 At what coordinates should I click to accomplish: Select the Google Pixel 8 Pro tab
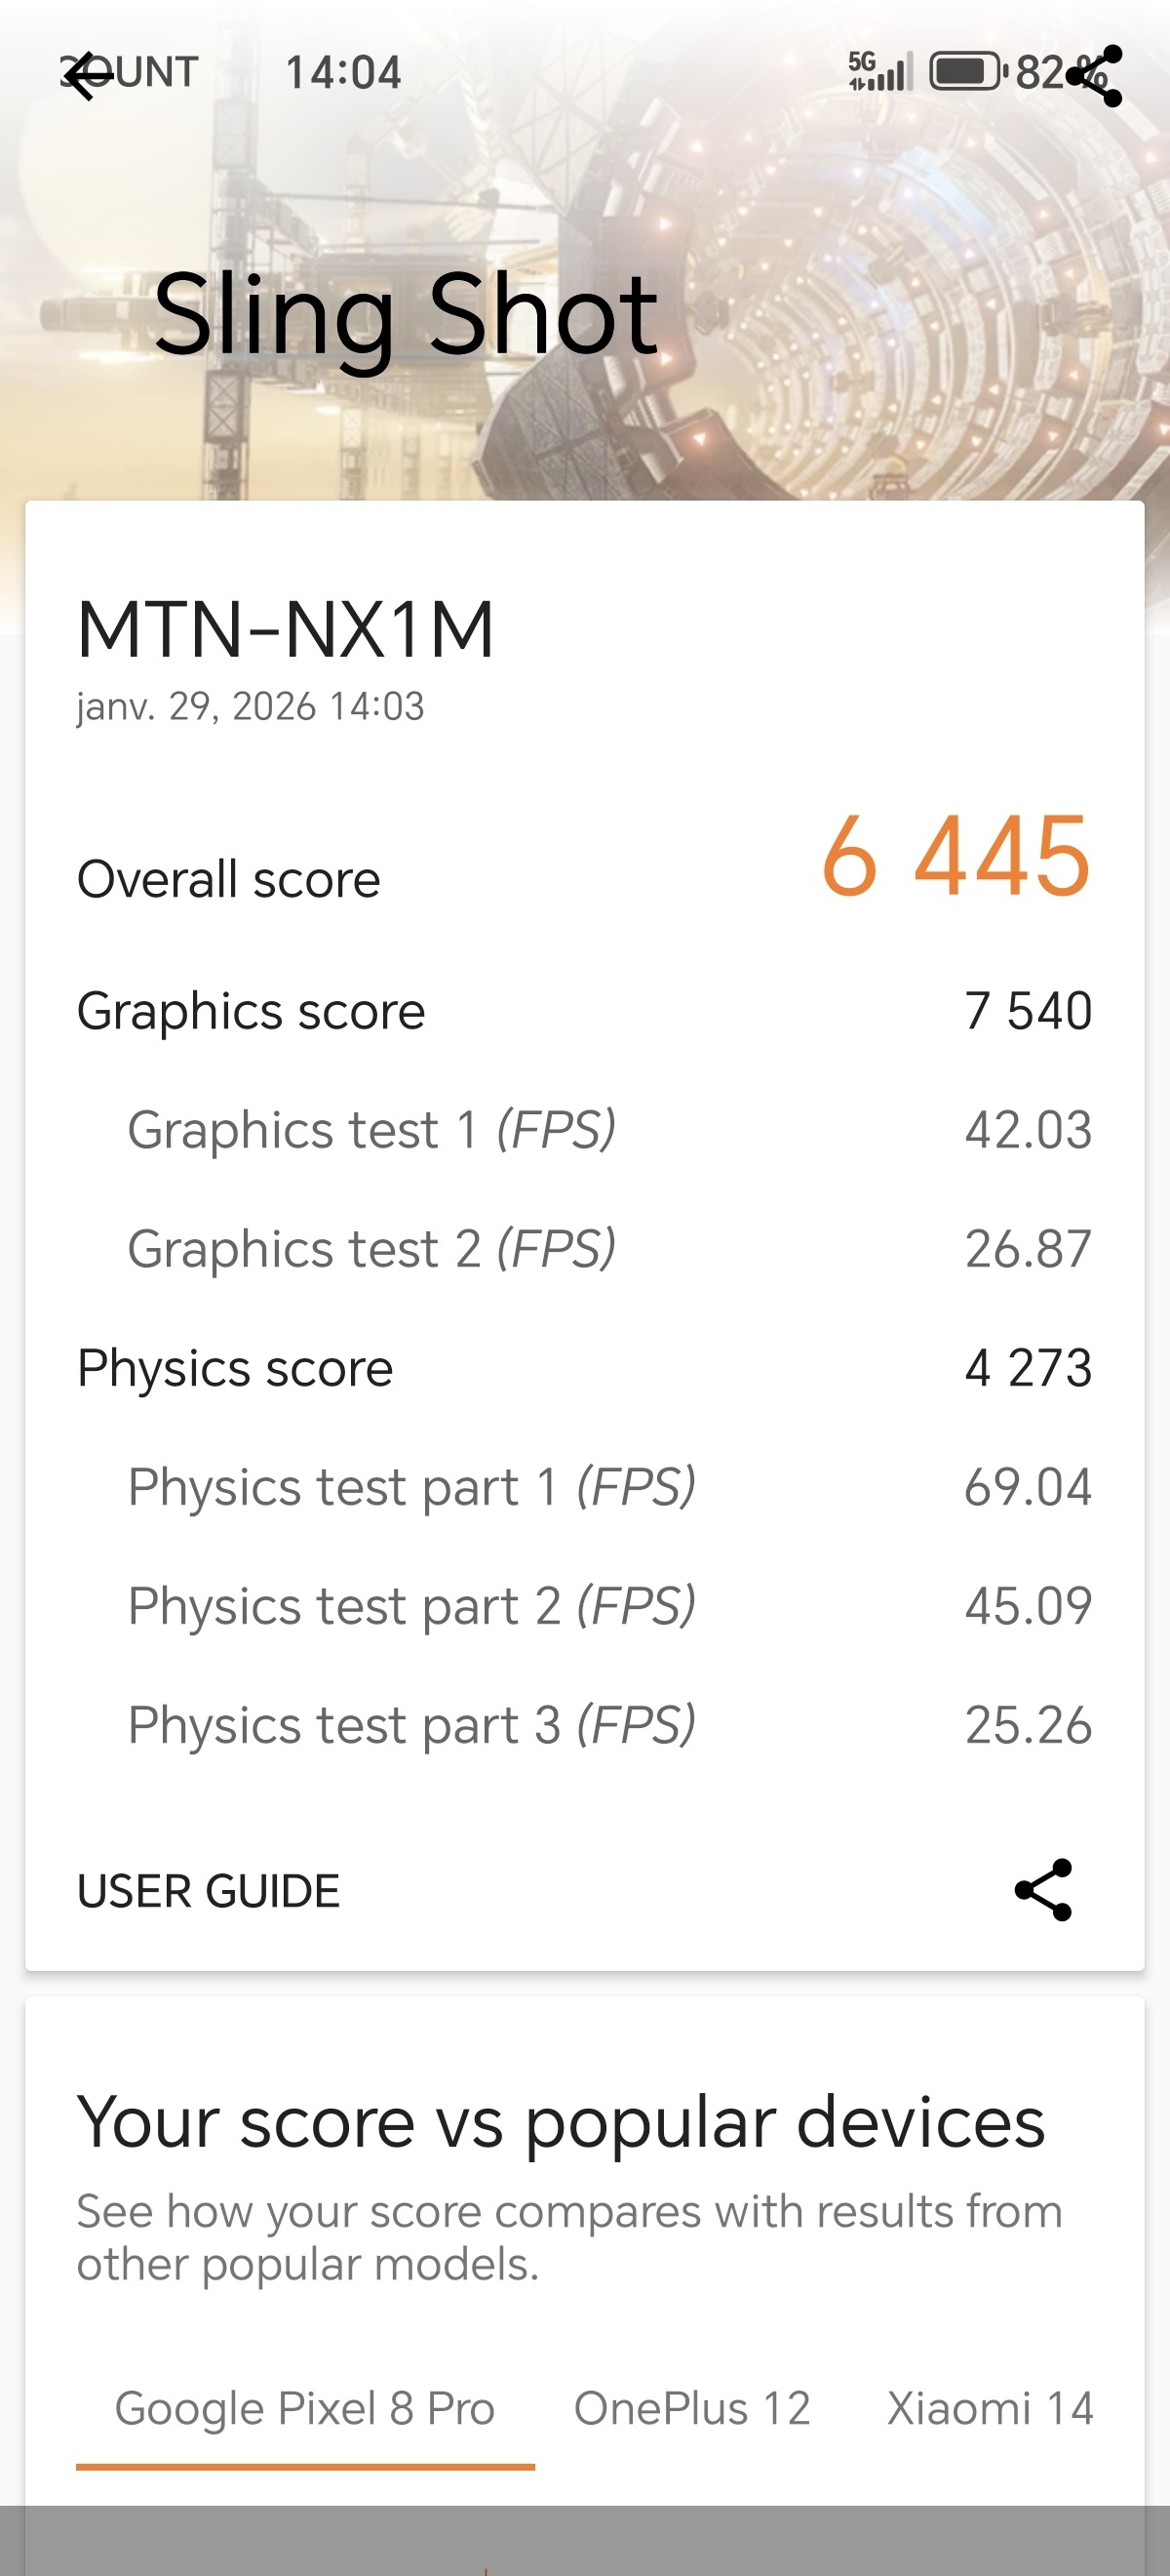pyautogui.click(x=305, y=2408)
